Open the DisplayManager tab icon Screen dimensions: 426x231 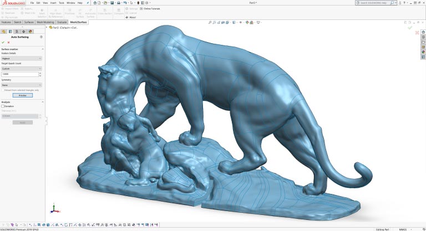29,32
